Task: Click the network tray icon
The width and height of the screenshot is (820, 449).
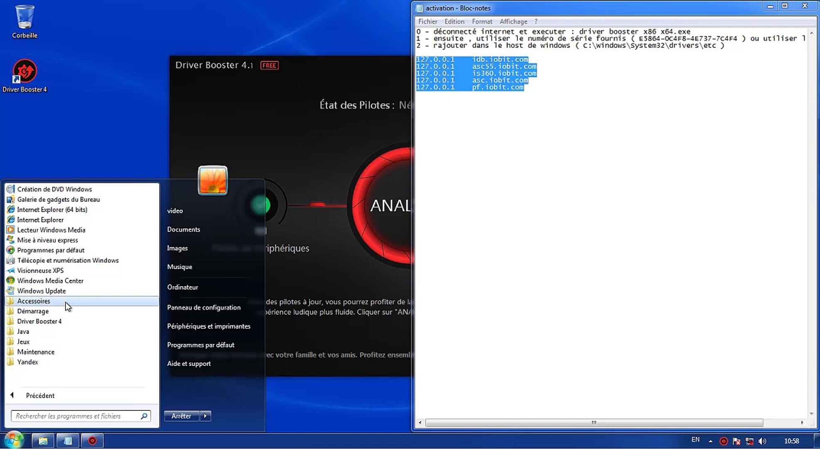Action: [x=750, y=441]
